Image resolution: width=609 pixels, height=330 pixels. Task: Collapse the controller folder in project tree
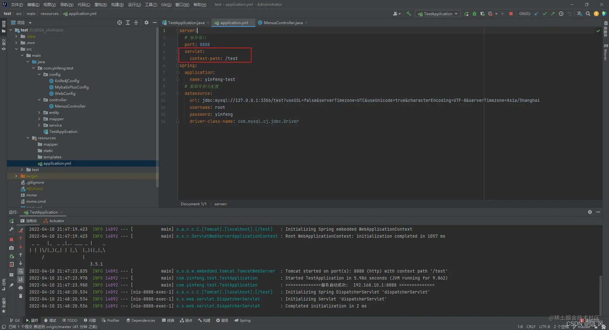(x=39, y=100)
